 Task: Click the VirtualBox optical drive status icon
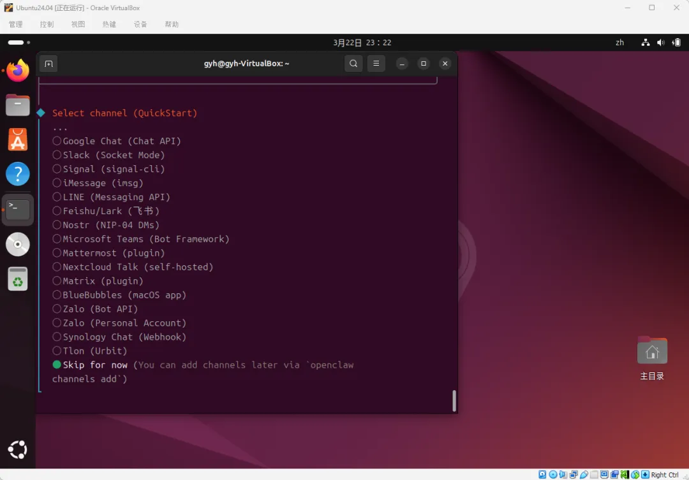coord(552,475)
